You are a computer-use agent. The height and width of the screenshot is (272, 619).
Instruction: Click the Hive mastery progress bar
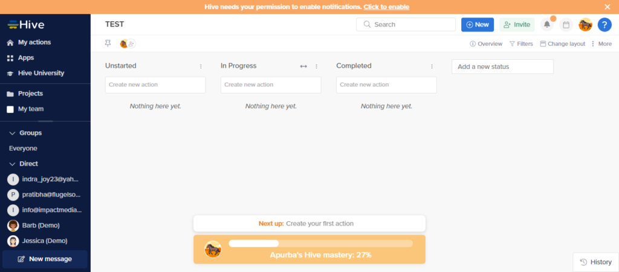point(320,244)
